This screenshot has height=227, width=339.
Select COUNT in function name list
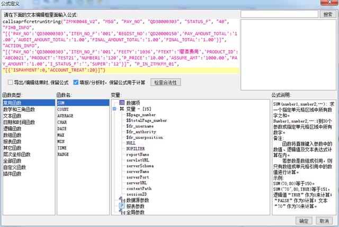point(63,109)
